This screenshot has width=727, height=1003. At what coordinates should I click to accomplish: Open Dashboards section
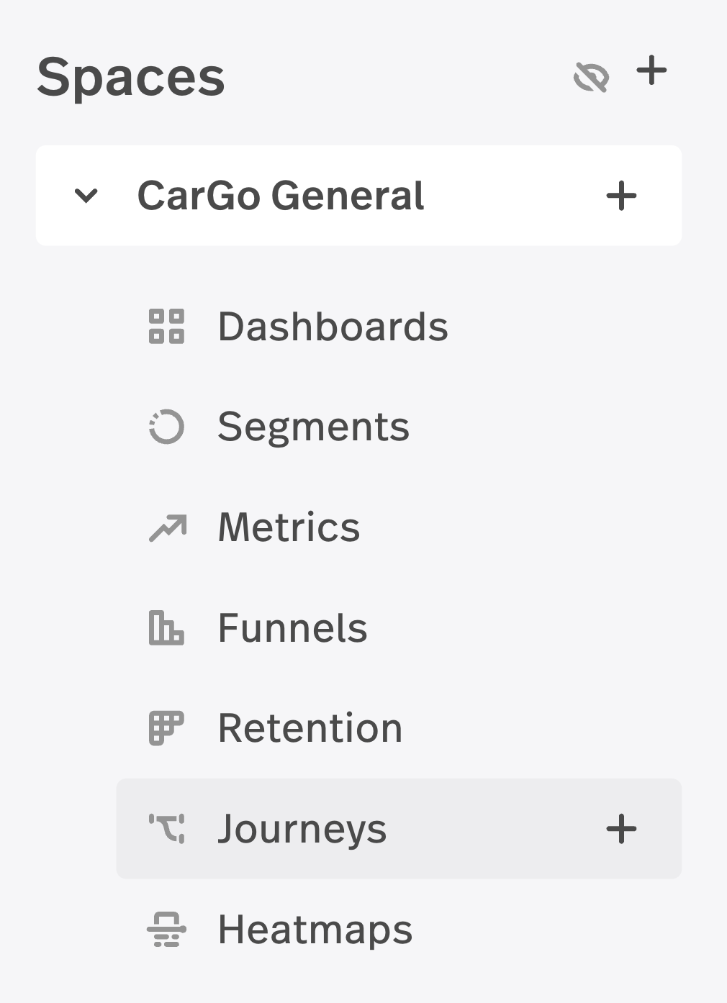(x=333, y=327)
